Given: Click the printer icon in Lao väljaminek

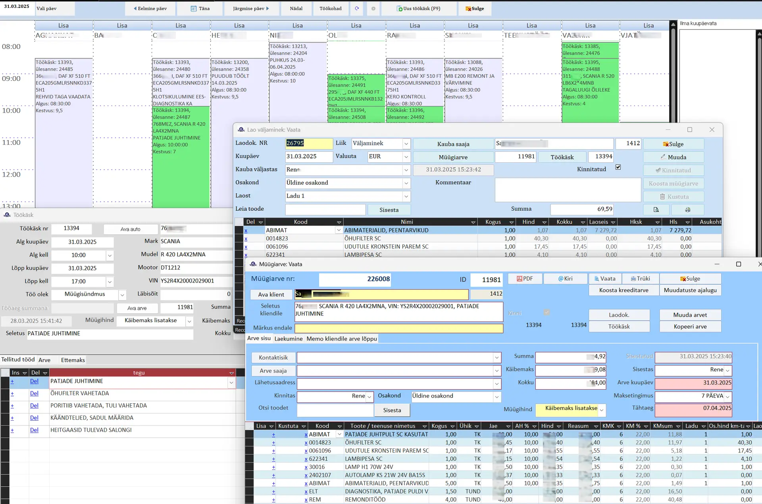Looking at the screenshot, I should (687, 210).
